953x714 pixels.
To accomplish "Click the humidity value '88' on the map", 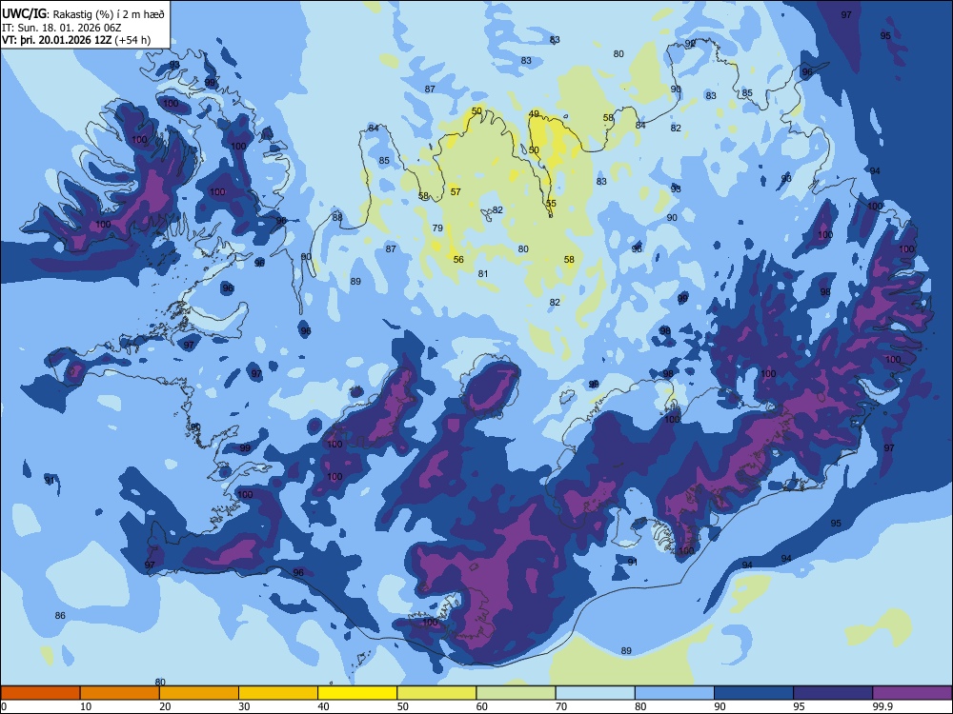I will (337, 217).
